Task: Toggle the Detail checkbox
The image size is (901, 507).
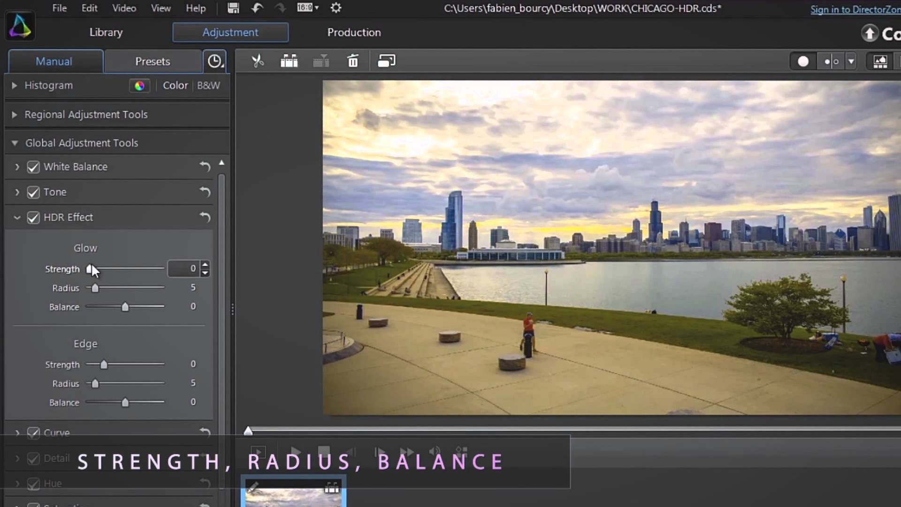Action: 33,458
